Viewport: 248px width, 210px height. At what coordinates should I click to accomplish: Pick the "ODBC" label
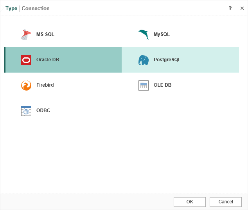coord(43,110)
